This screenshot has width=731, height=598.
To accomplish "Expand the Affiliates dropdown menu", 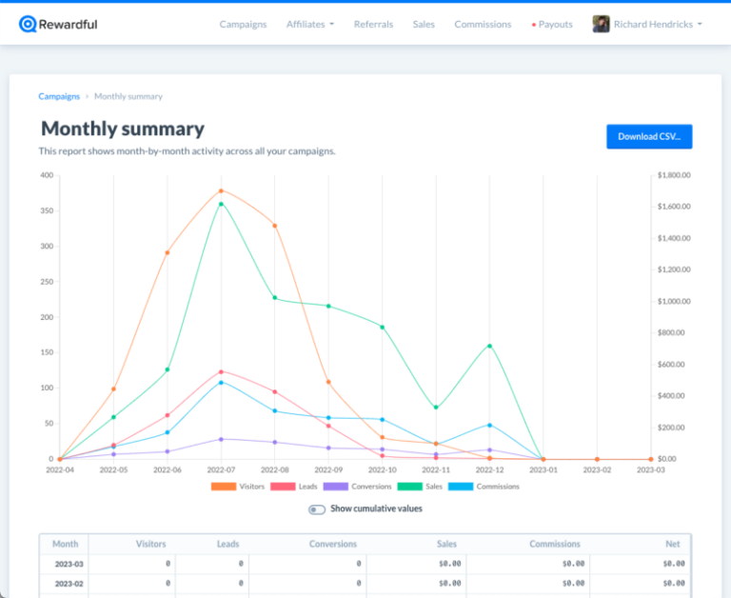I will 309,25.
